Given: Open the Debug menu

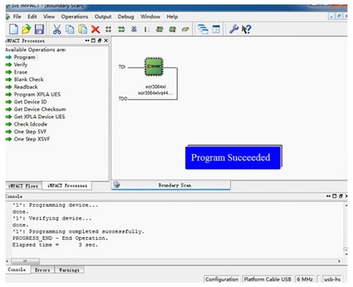Looking at the screenshot, I should [x=126, y=17].
